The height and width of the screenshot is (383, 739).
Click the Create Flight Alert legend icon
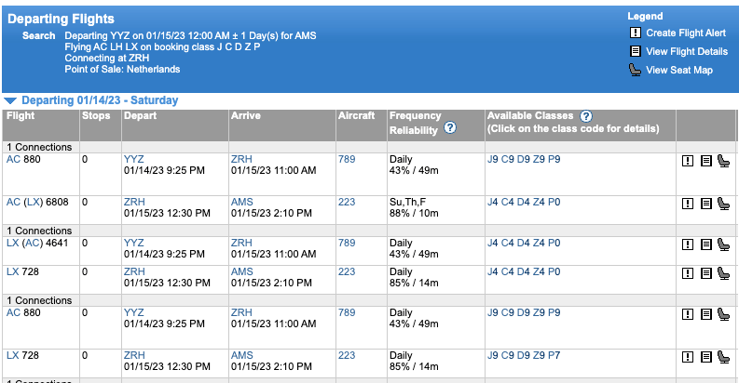pos(636,33)
